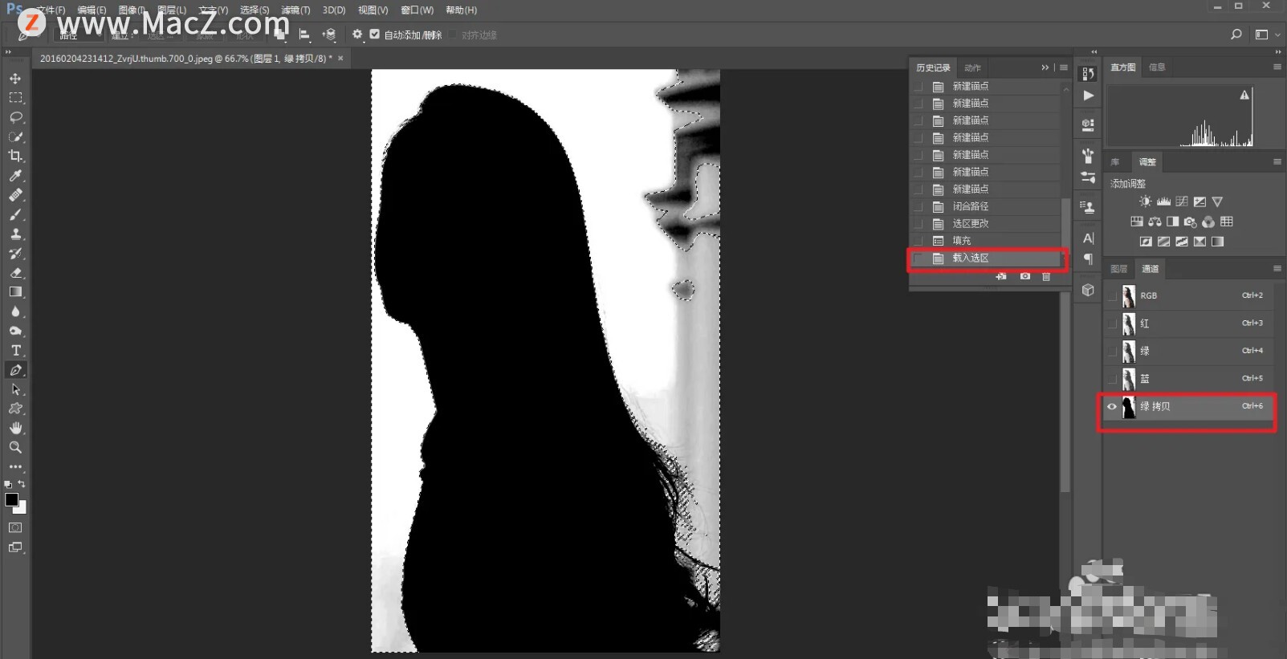Open the search magnifier icon

click(1236, 35)
